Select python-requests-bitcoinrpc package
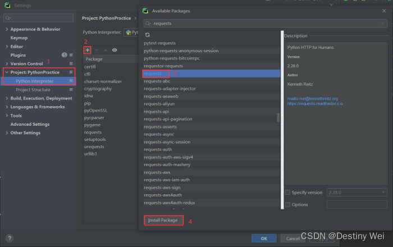The image size is (393, 247). tap(212, 58)
